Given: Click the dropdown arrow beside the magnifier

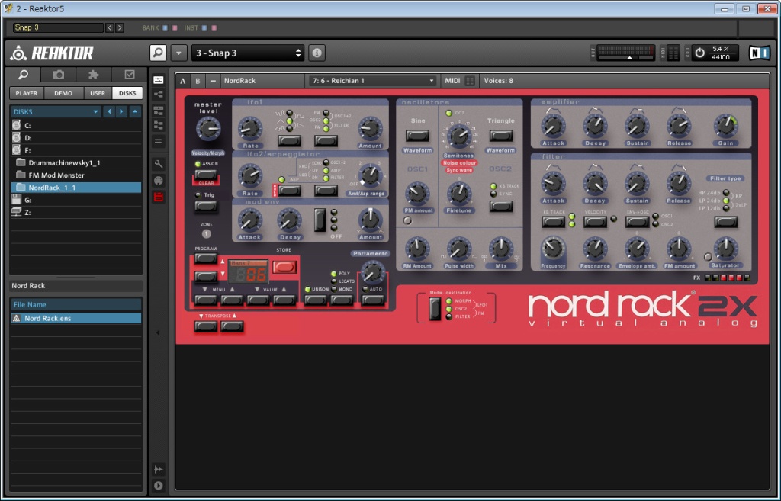Looking at the screenshot, I should (x=178, y=53).
